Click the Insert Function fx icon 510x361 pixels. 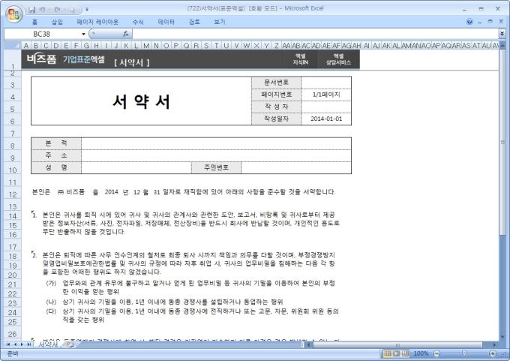point(126,34)
